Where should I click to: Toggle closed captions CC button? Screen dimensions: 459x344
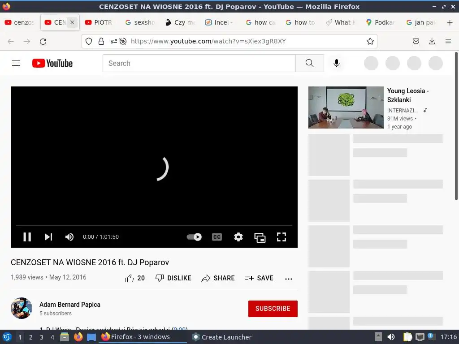pos(217,236)
